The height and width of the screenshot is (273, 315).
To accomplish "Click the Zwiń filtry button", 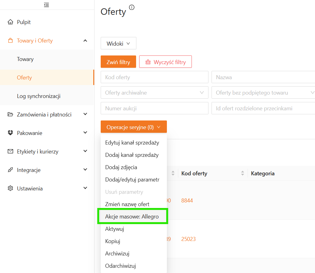I will tap(118, 62).
